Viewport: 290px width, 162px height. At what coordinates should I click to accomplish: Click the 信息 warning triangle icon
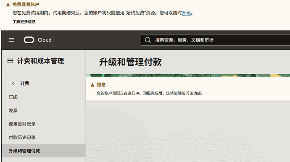pos(92,85)
